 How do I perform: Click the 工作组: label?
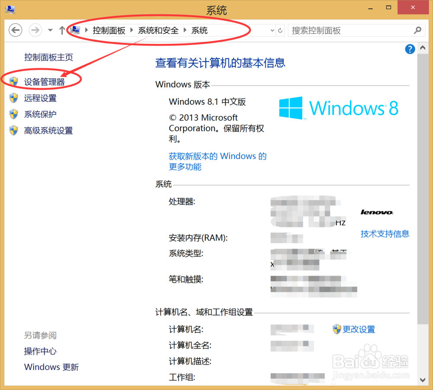click(182, 377)
